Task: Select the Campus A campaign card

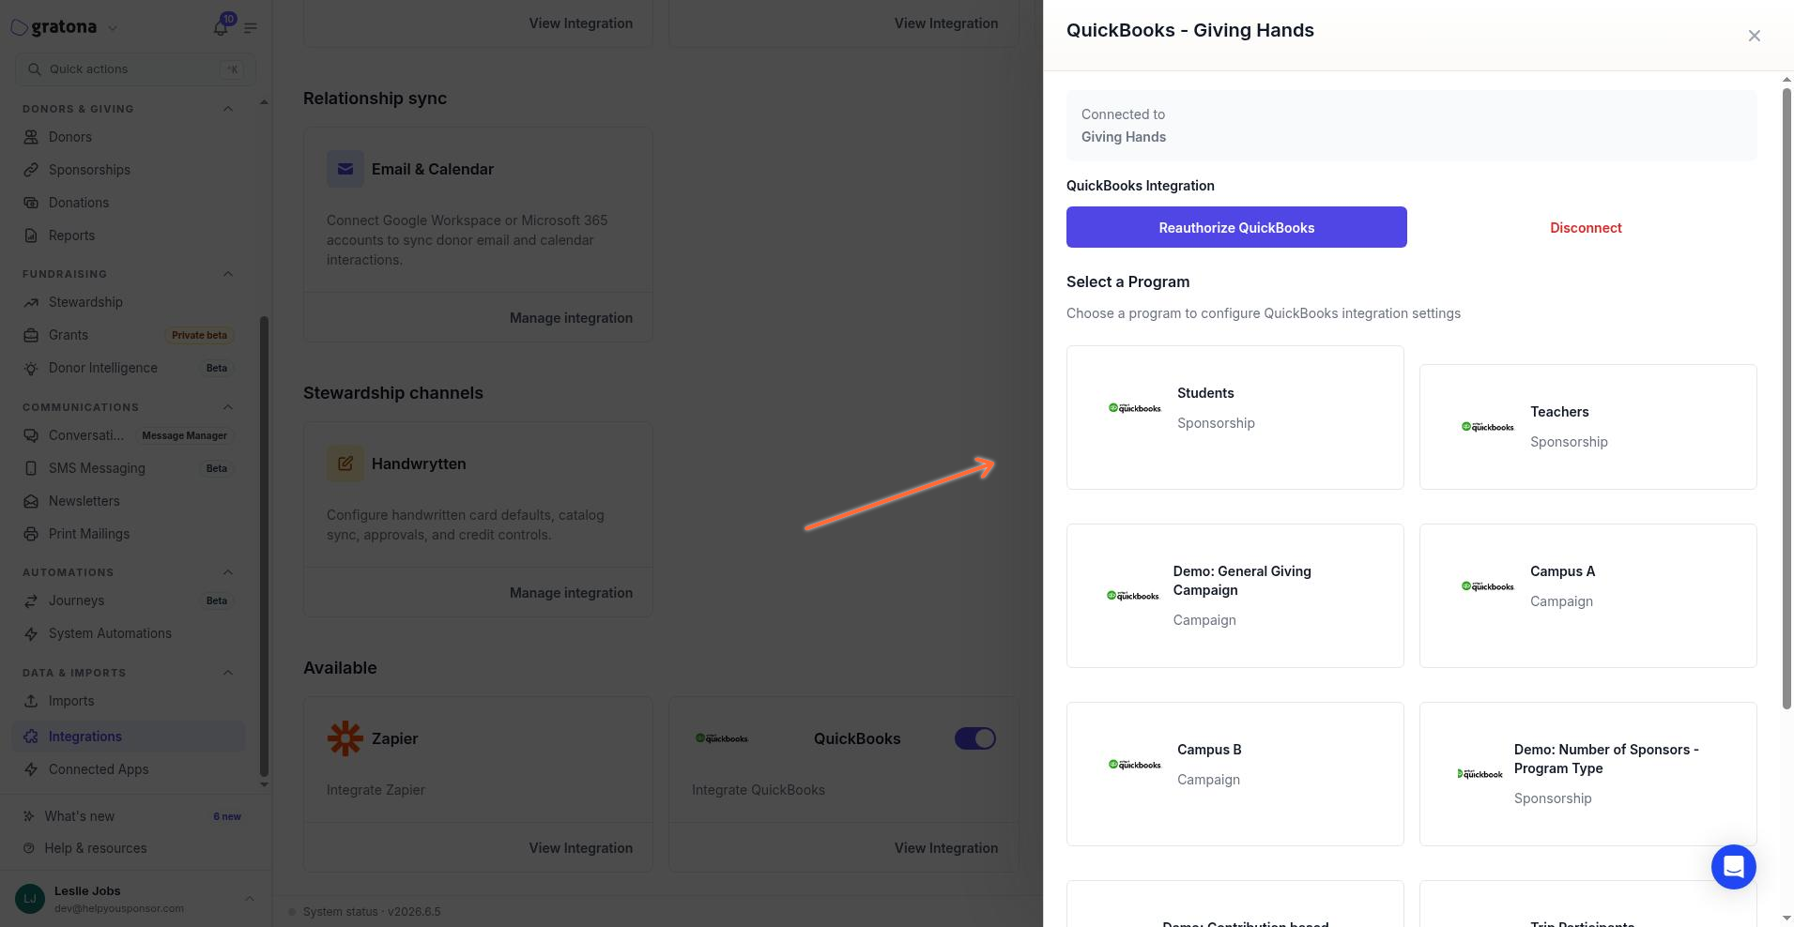Action: coord(1588,596)
